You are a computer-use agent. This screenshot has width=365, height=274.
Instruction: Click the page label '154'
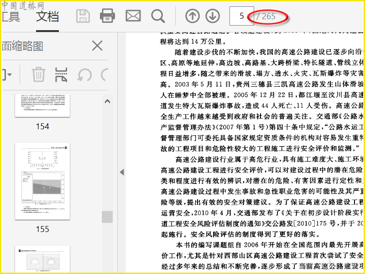point(42,126)
